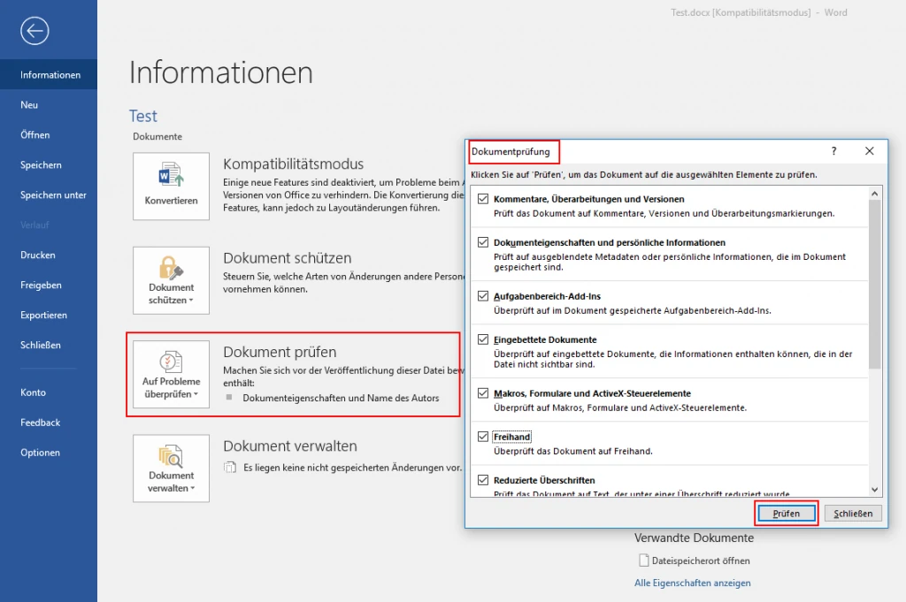Click the Dokumente path text
906x602 pixels.
pyautogui.click(x=157, y=136)
